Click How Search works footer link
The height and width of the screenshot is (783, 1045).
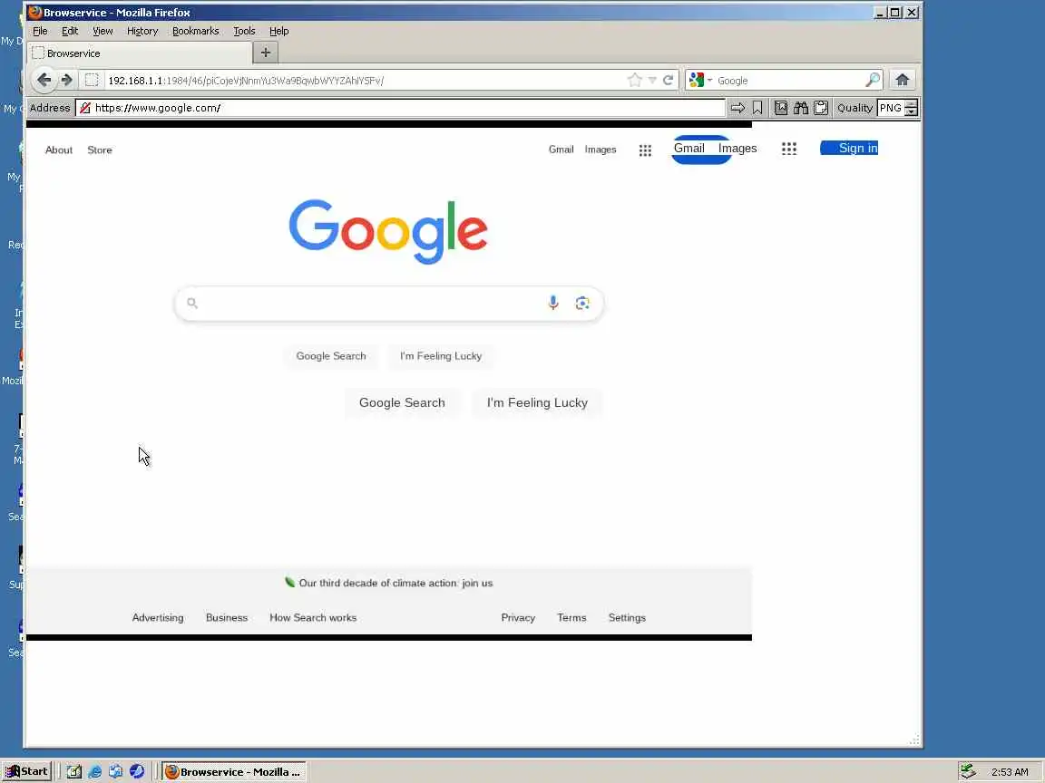(313, 618)
